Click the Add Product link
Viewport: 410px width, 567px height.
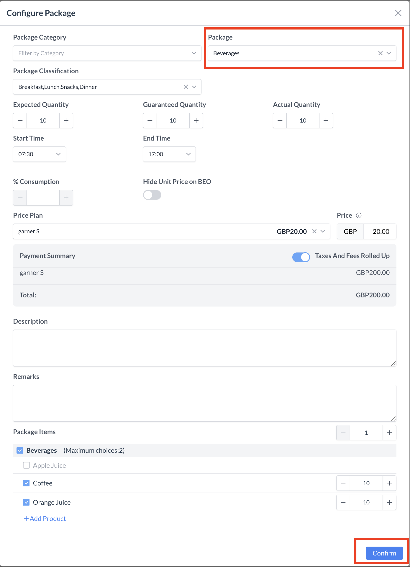point(45,519)
